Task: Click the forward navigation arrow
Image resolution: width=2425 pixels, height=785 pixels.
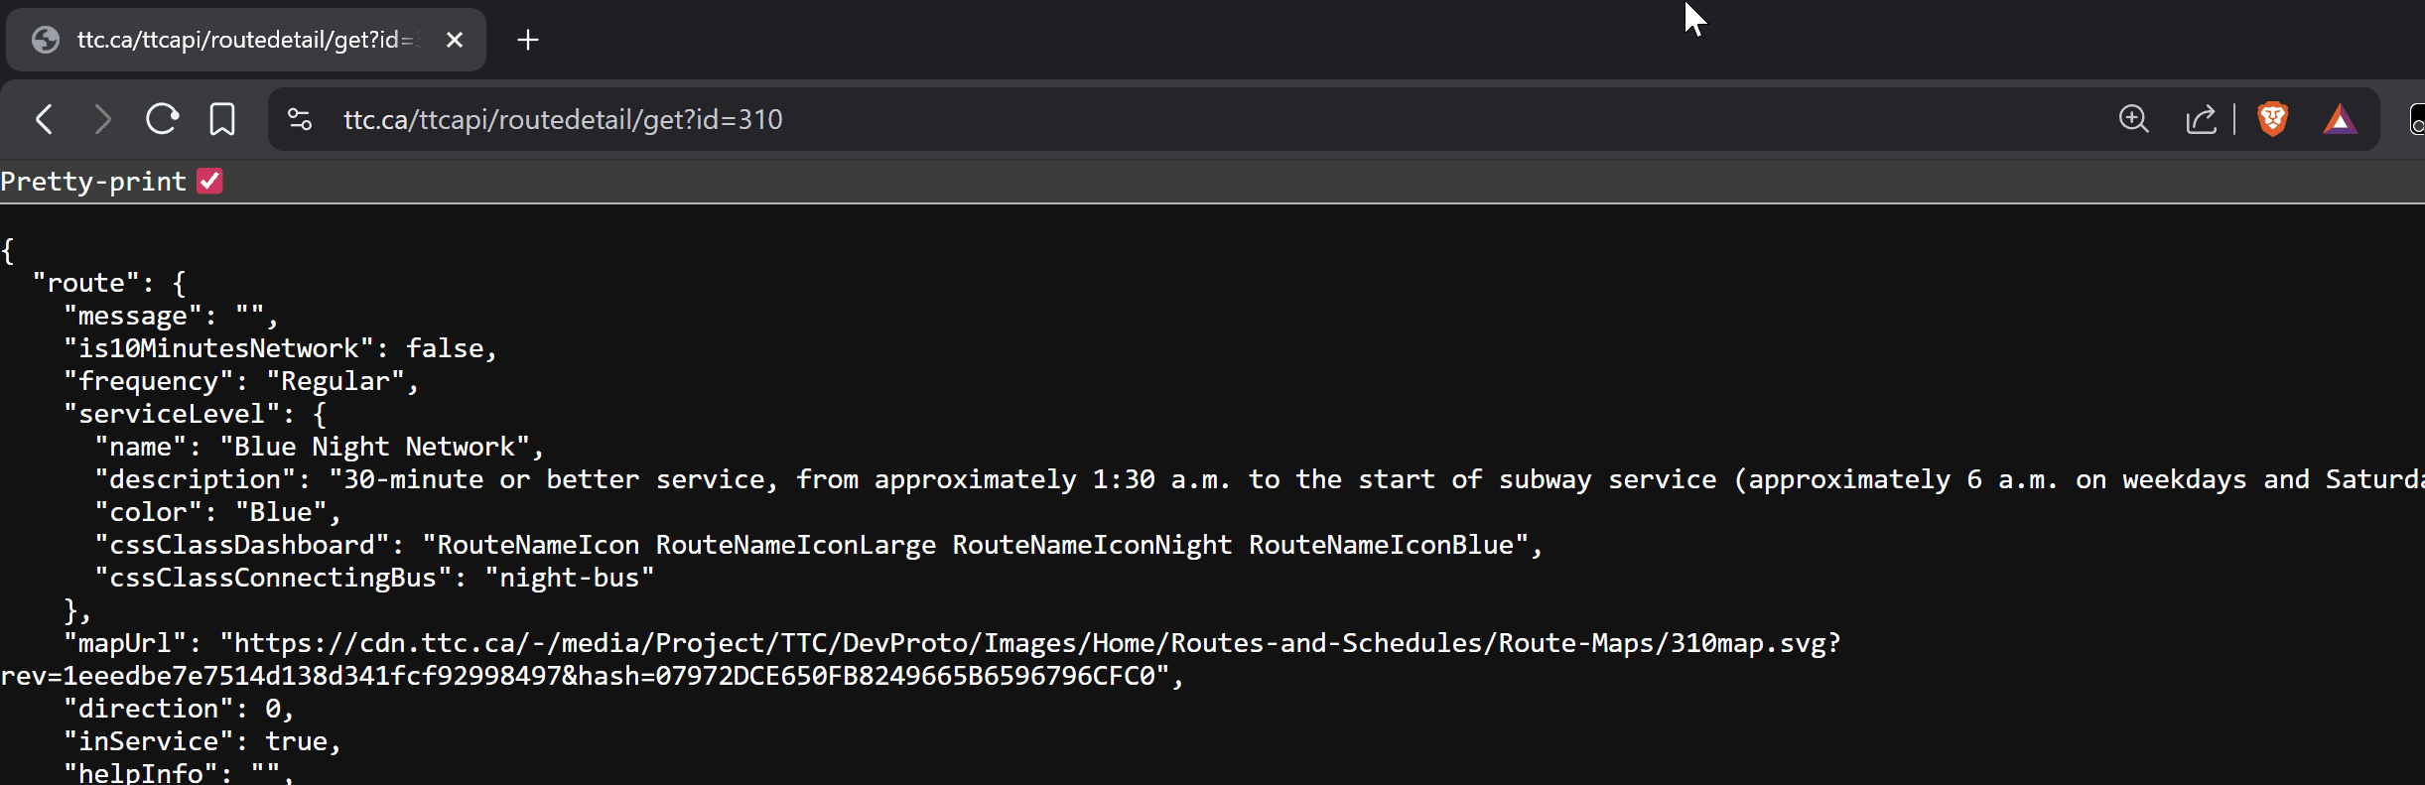Action: click(103, 119)
